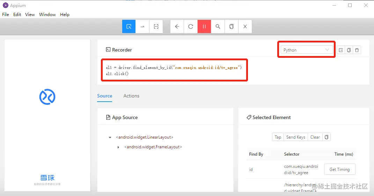Open Search for element magnifier

pos(218,26)
